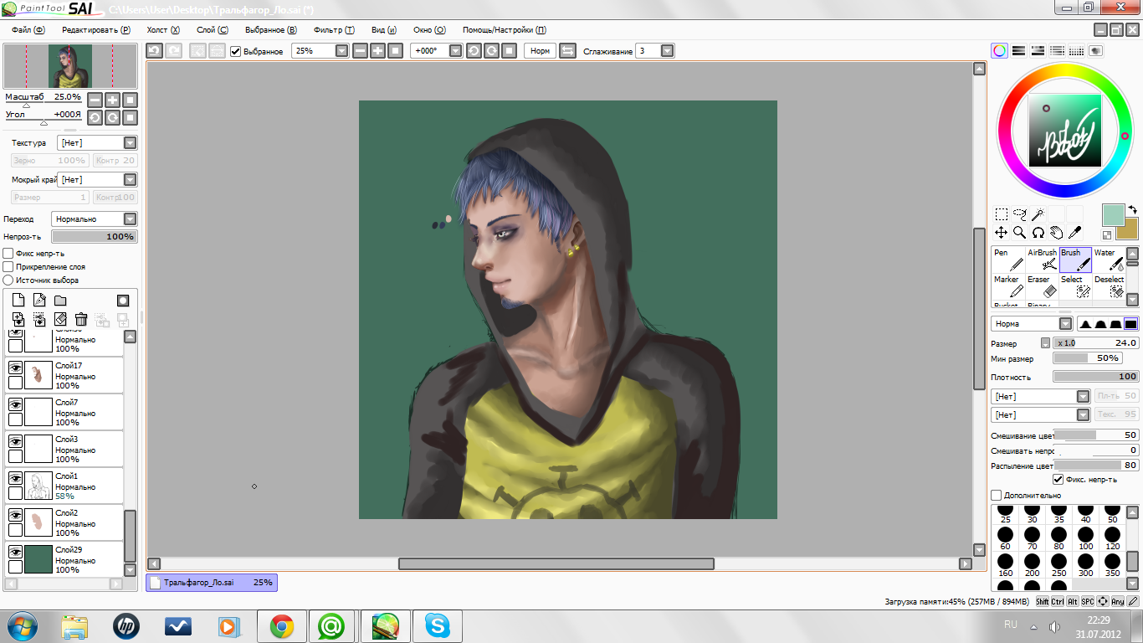Image resolution: width=1143 pixels, height=643 pixels.
Task: Select the Pen tool
Action: pos(1009,260)
